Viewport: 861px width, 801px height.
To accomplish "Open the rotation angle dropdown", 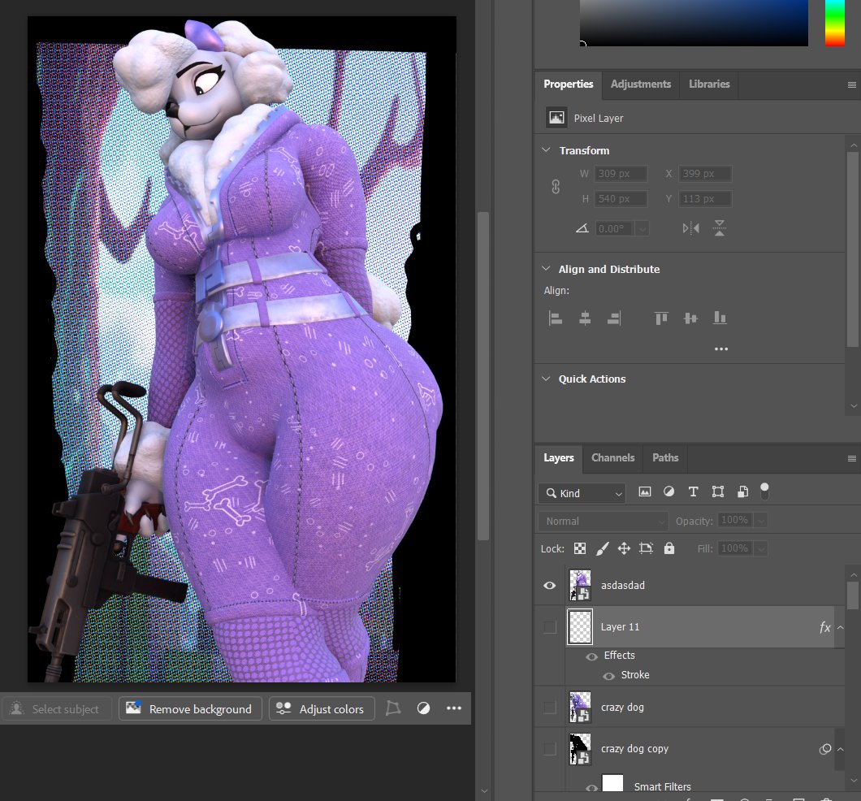I will [642, 229].
